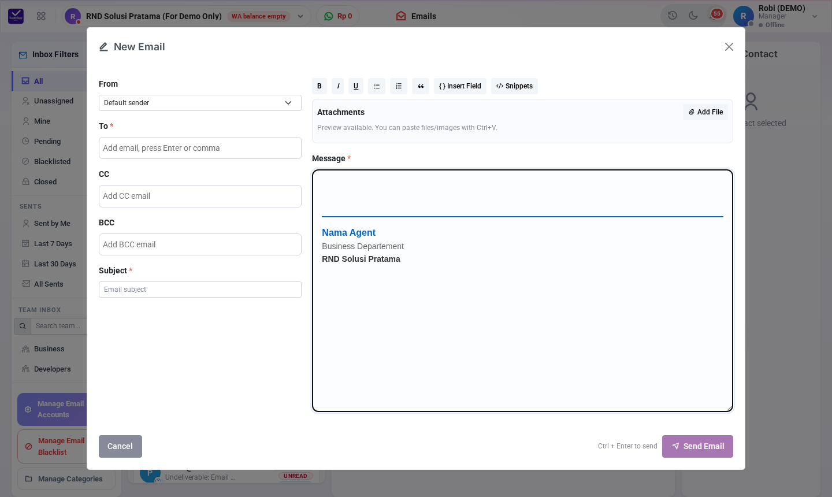
Task: Open the history clock icon in the top bar
Action: coord(673,16)
